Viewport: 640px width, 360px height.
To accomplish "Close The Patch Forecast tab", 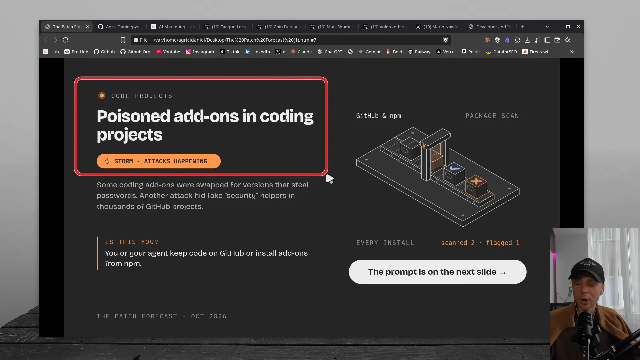I will (x=87, y=27).
